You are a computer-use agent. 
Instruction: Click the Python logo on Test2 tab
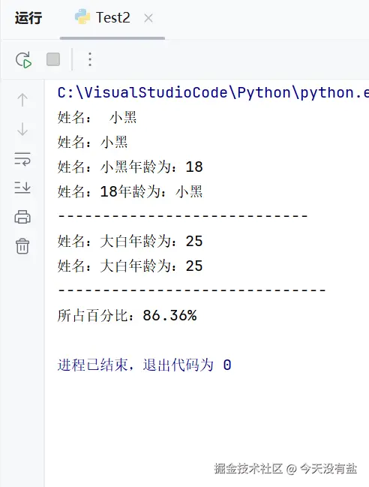(82, 17)
